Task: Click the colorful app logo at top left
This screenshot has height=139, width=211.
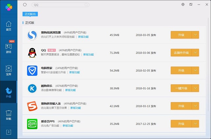Action: click(9, 7)
